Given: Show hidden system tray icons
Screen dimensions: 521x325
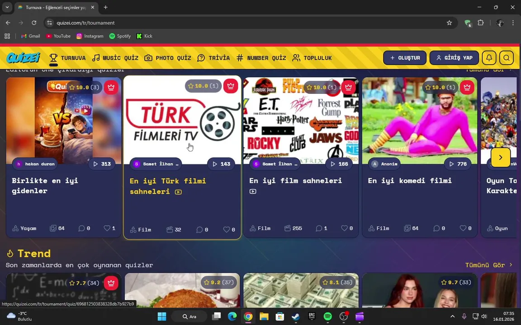Looking at the screenshot, I should [452, 316].
